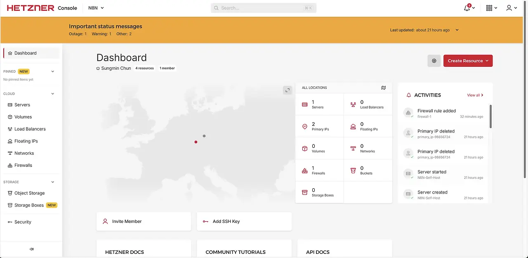
Task: Click the HETZNER DOCS card
Action: (x=144, y=249)
